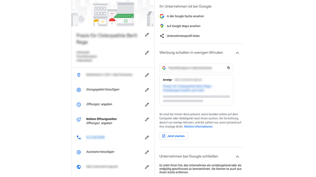Click the Jetzt starten button
Viewport: 316px width, 177px height.
coord(174,136)
